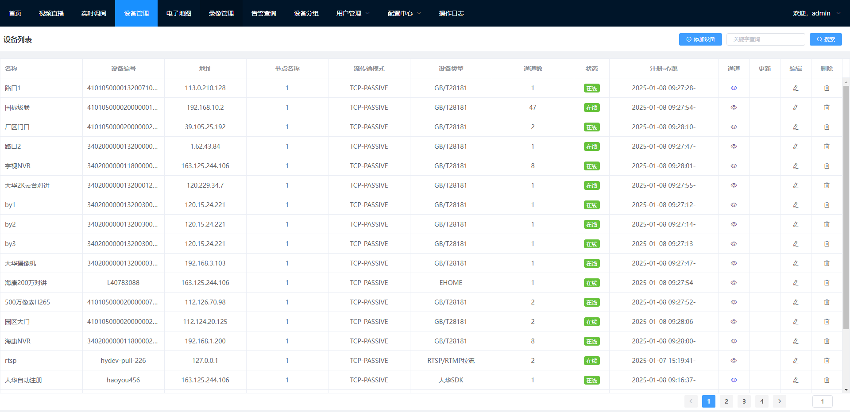Click the page jump input box
This screenshot has width=850, height=412.
(823, 401)
